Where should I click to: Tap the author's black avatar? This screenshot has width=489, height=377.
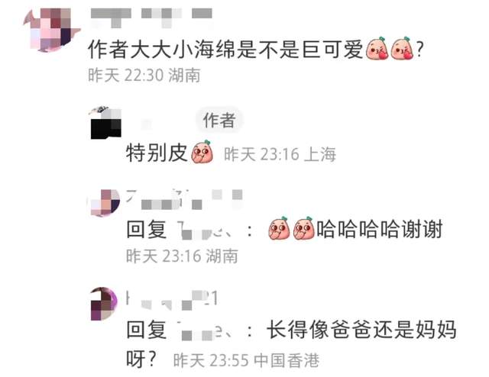(105, 123)
